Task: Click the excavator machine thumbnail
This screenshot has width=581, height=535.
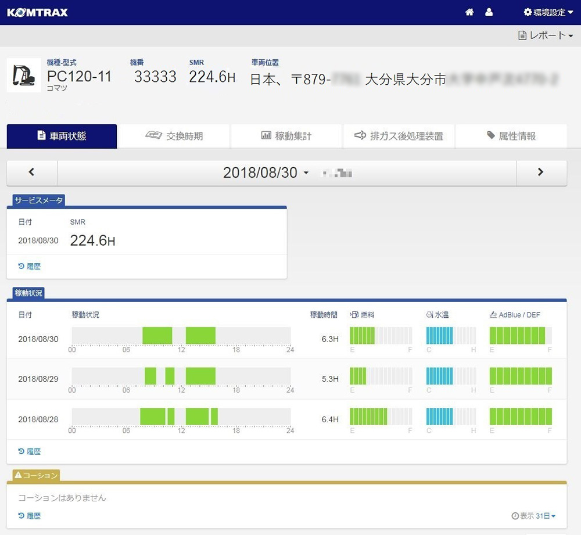Action: 24,75
